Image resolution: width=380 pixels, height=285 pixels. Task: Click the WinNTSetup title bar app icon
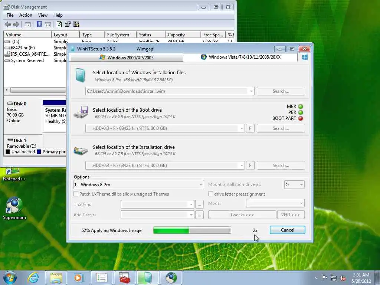(72, 49)
